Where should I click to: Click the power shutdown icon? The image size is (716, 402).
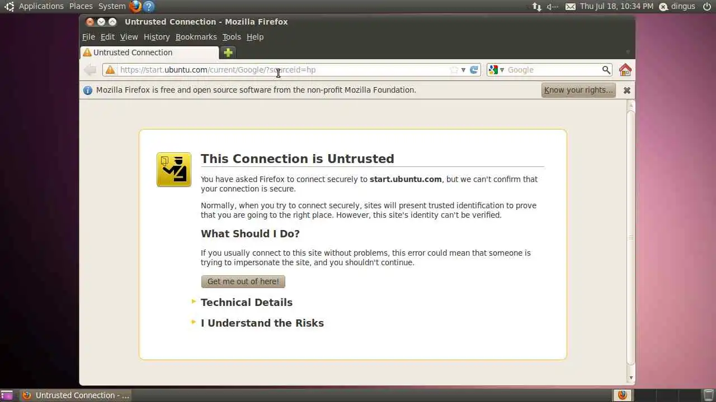(707, 7)
